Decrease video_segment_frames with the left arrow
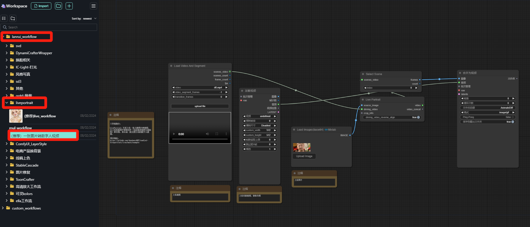The height and width of the screenshot is (227, 530). tap(173, 92)
